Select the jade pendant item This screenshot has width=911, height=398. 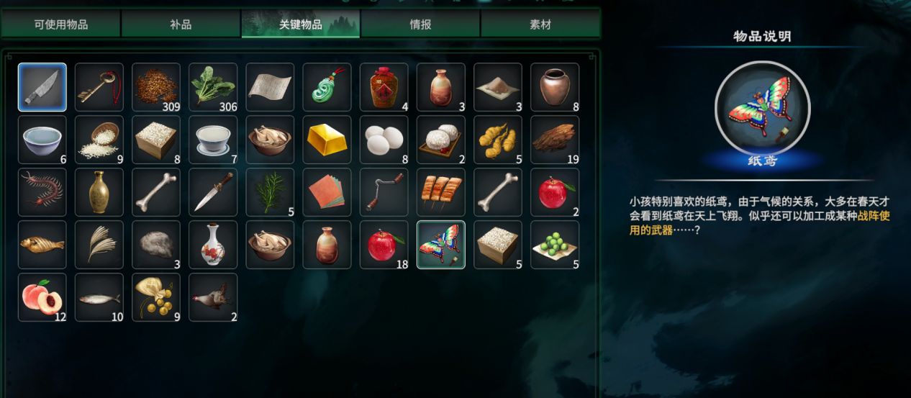327,87
